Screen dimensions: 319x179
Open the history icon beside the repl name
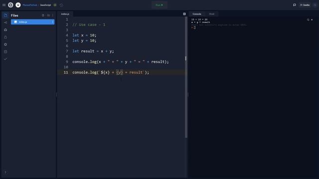[61, 5]
